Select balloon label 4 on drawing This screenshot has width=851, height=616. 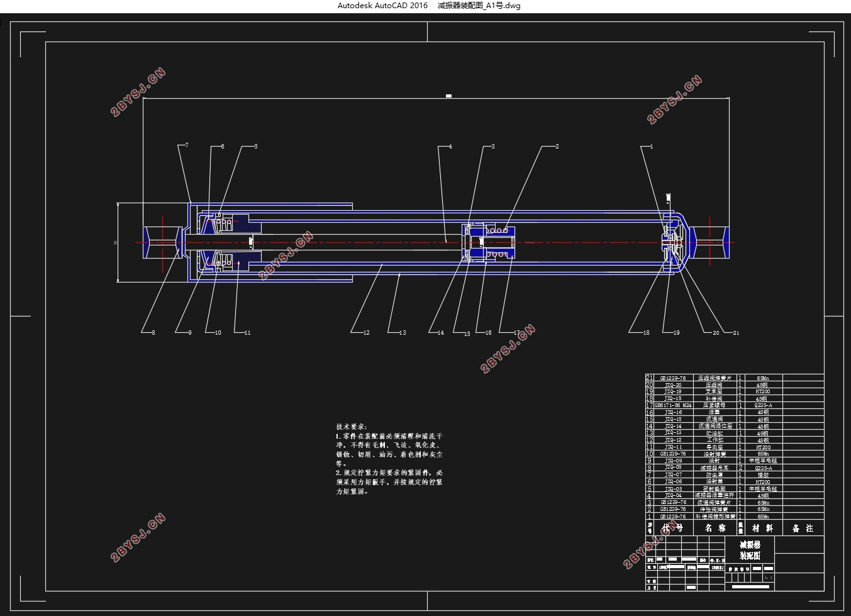coord(450,147)
